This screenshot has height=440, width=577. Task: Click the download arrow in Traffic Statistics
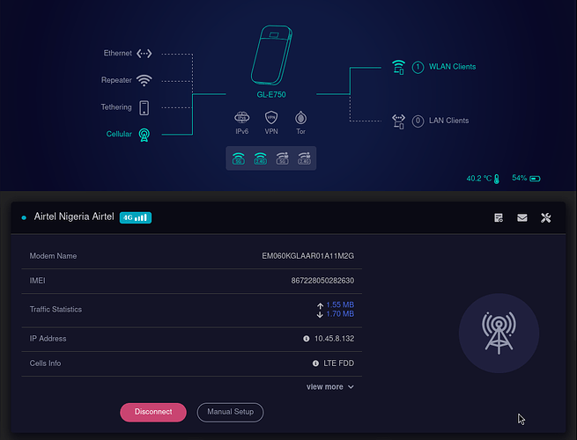pyautogui.click(x=320, y=314)
